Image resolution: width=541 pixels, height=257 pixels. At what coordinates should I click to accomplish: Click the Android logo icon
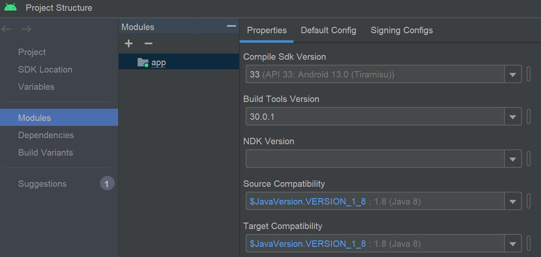tap(10, 7)
